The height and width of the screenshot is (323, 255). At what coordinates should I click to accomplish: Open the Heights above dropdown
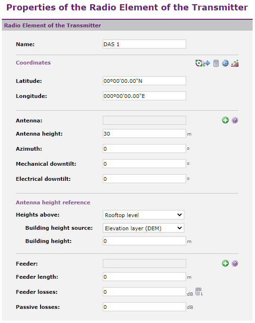click(x=143, y=215)
